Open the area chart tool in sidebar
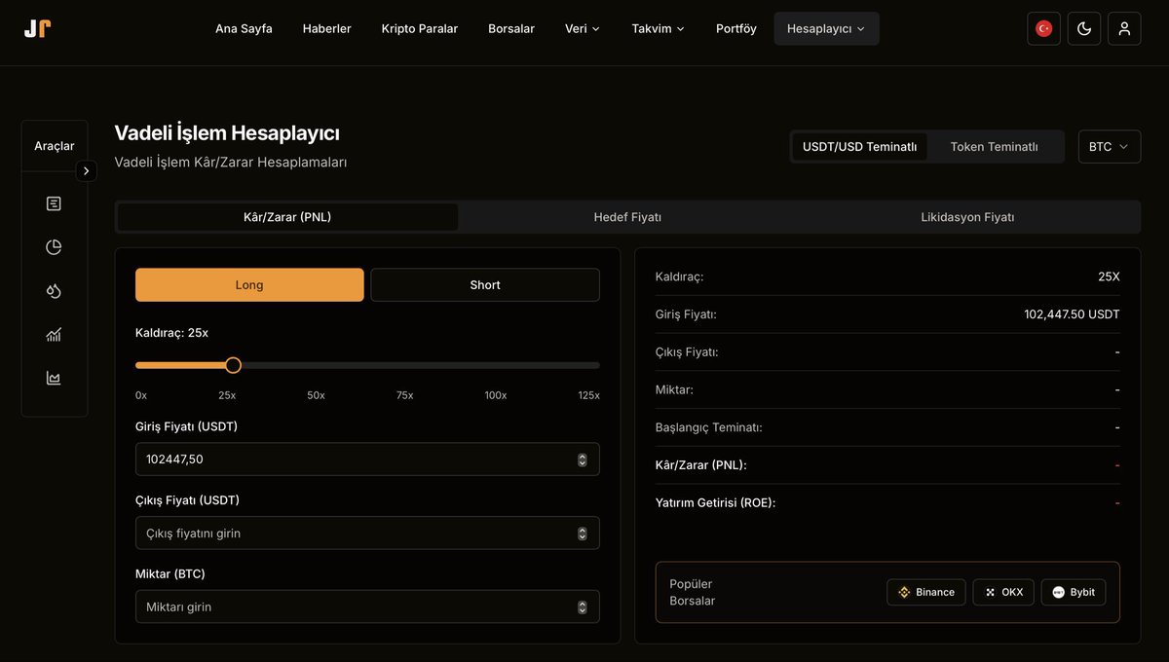 pyautogui.click(x=54, y=378)
